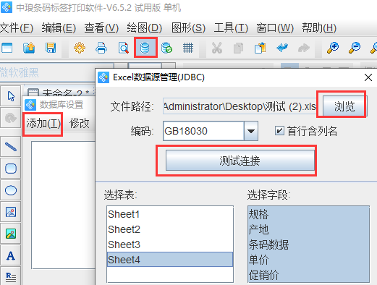
Task: Select the 规格 field
Action: click(308, 214)
